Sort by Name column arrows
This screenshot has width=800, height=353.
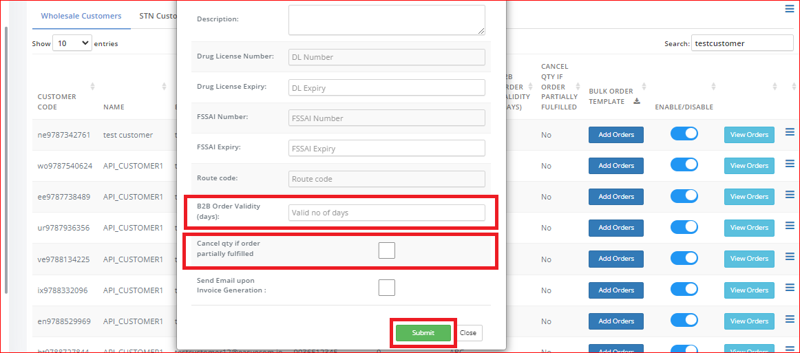tap(164, 86)
